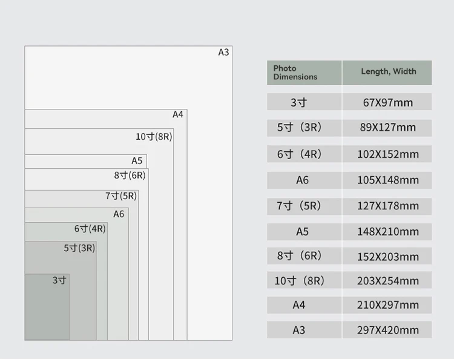This screenshot has height=360, width=454.
Task: Select the 6寸(4R) label in the diagram
Action: pyautogui.click(x=90, y=229)
